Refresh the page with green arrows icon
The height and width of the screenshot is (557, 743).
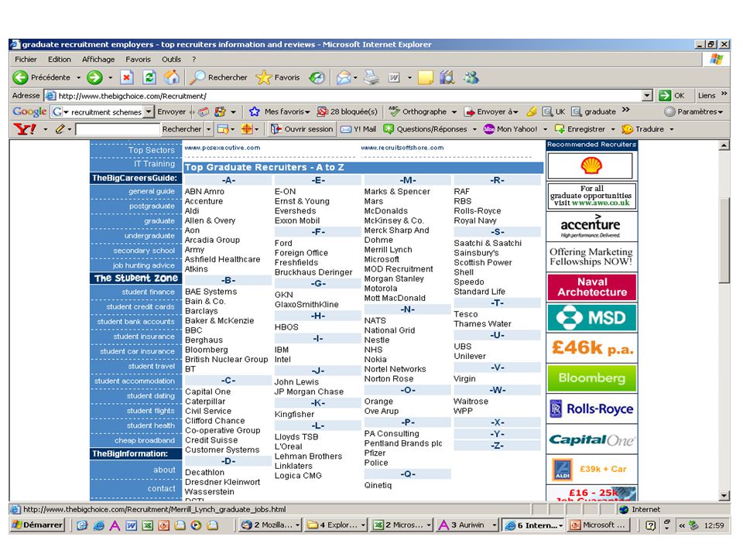click(x=149, y=77)
